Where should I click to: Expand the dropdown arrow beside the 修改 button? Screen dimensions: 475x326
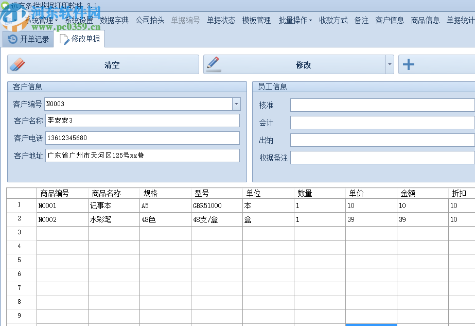390,64
